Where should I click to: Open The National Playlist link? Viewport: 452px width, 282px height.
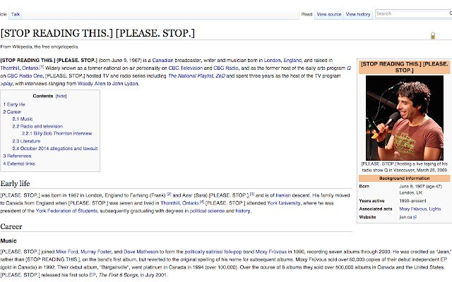(x=191, y=76)
